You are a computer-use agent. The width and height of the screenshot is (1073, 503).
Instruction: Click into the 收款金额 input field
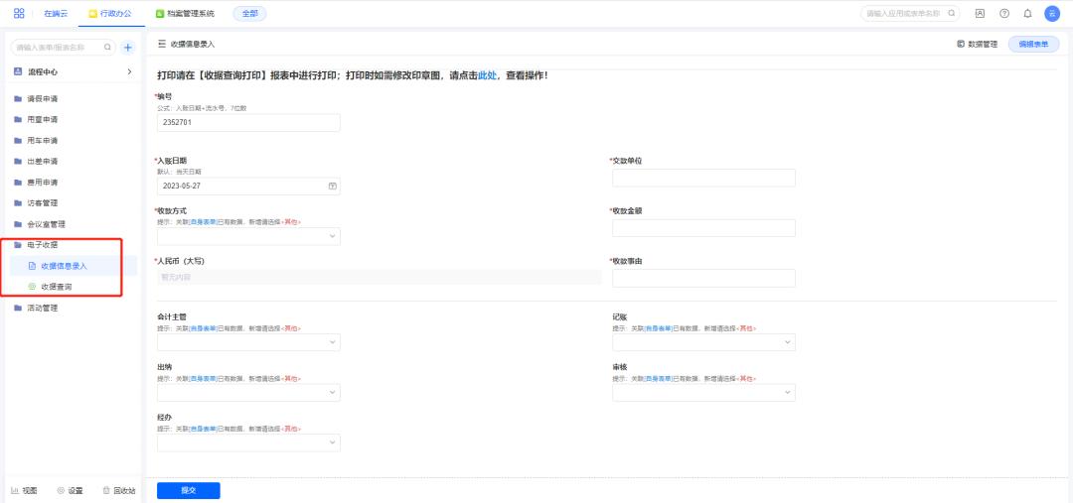click(x=703, y=228)
